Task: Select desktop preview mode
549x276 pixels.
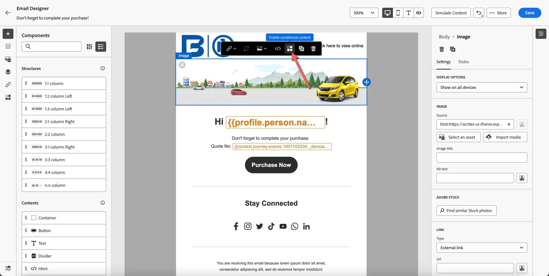Action: click(x=387, y=13)
